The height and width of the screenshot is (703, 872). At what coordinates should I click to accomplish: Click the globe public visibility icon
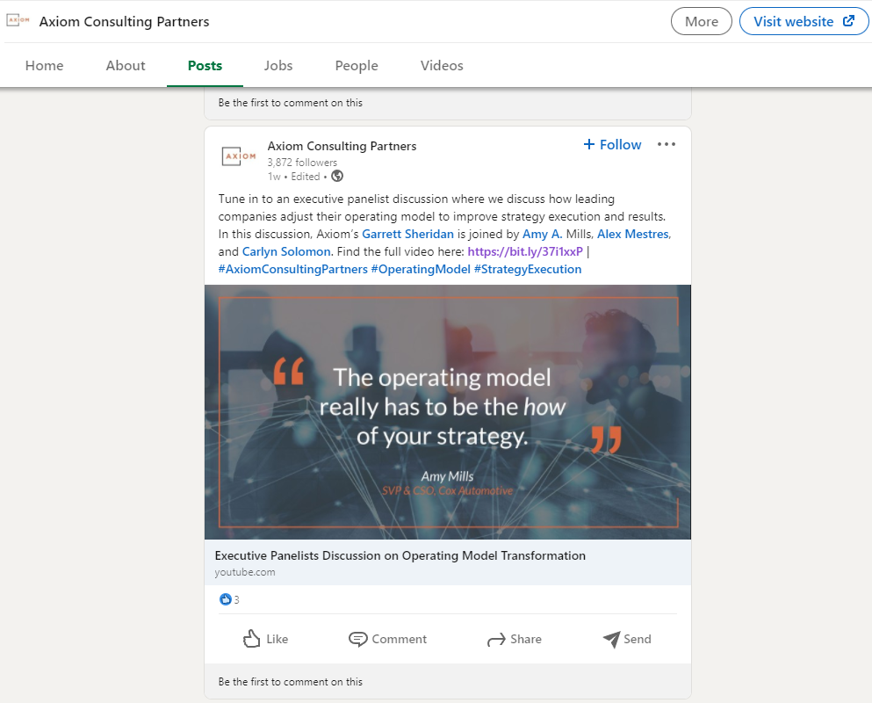click(337, 176)
